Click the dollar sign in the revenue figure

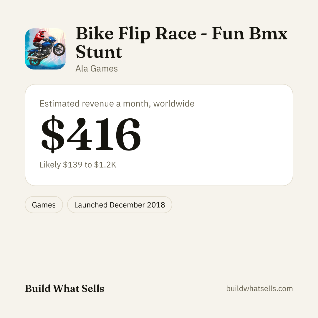tap(53, 134)
